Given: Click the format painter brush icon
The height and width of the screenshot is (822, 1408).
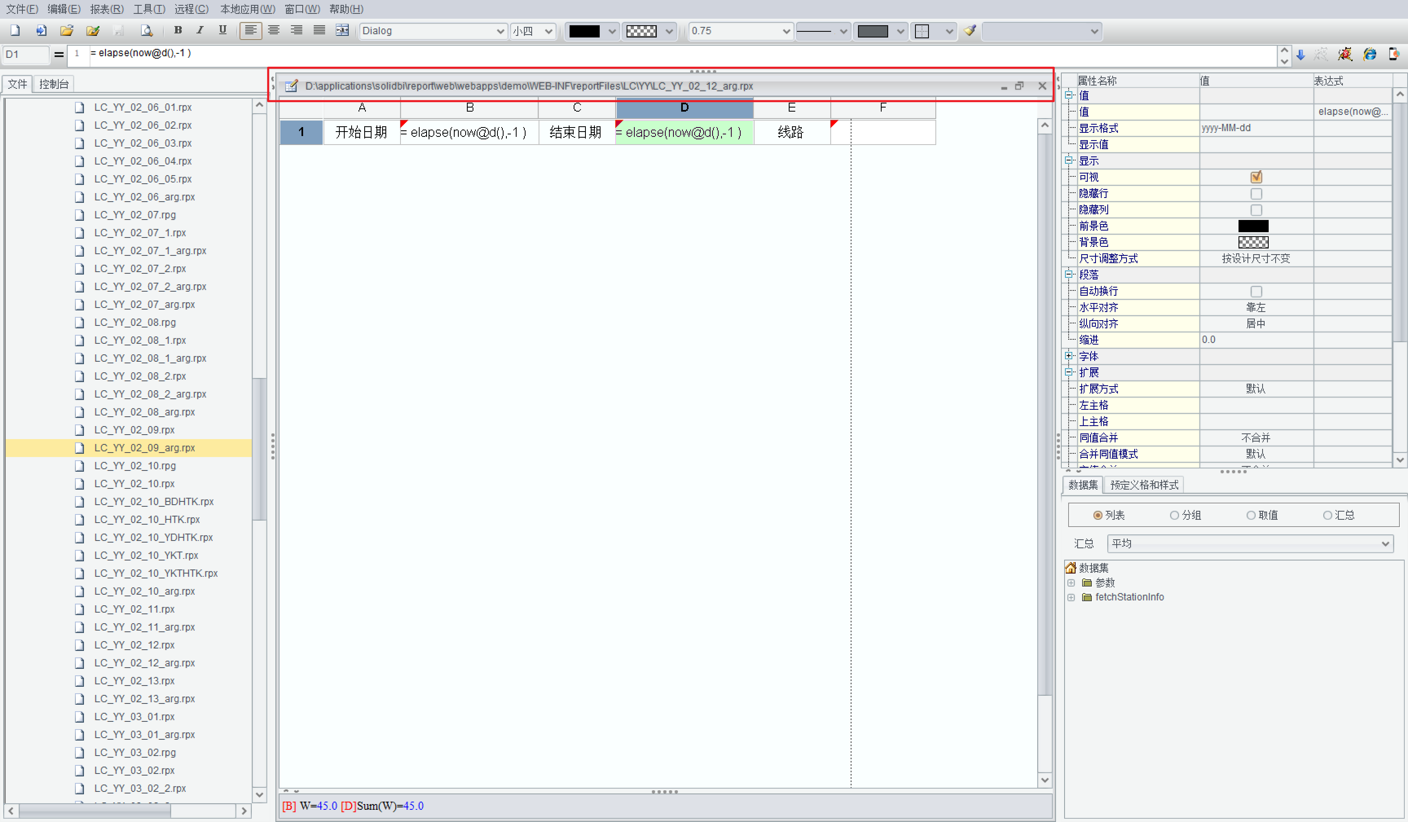Looking at the screenshot, I should (x=970, y=31).
